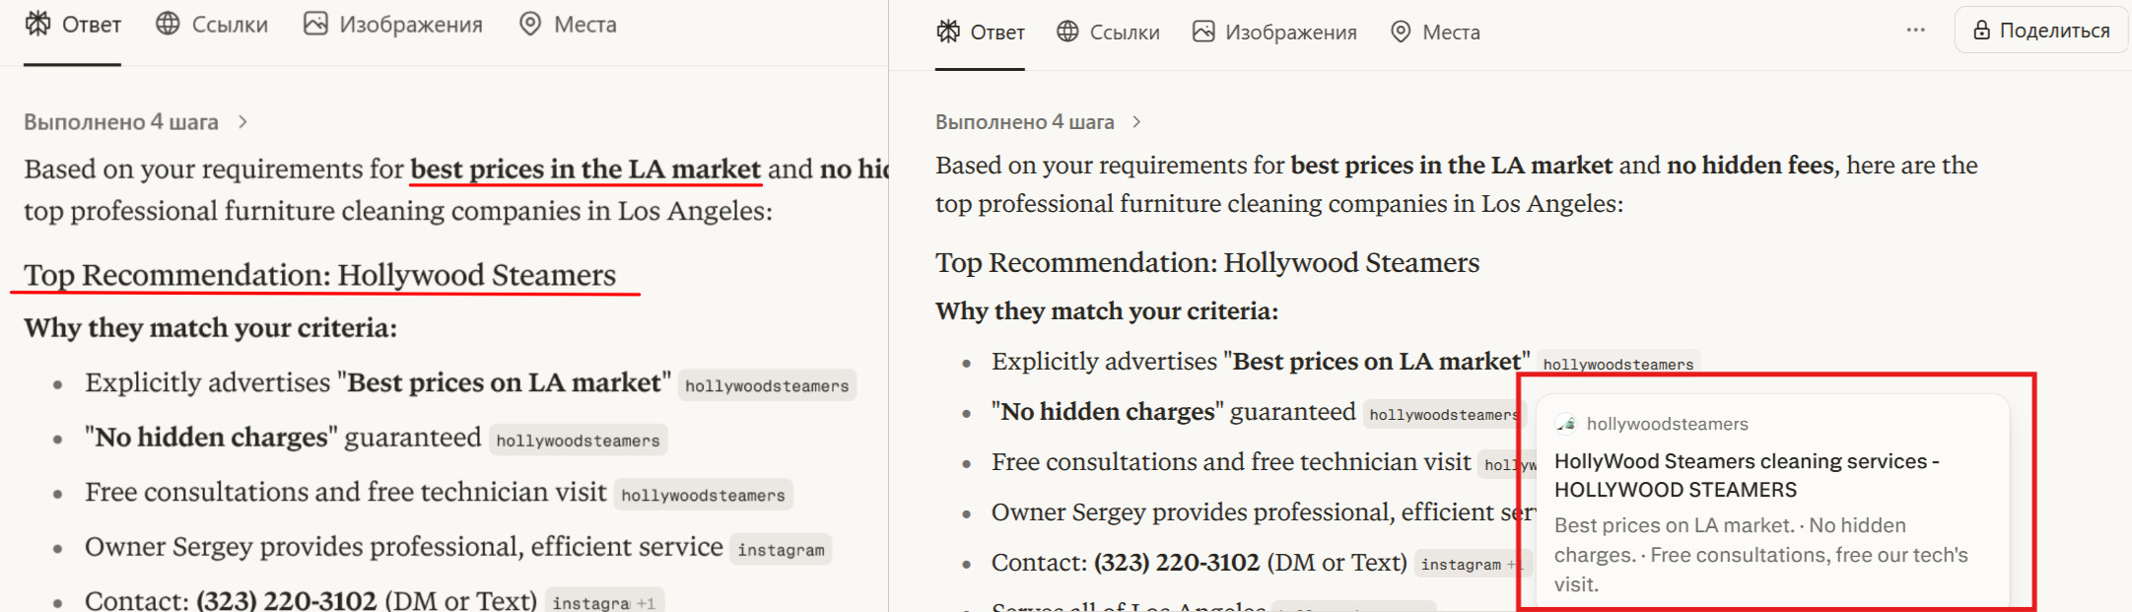This screenshot has width=2132, height=612.
Task: Select the Места tab in left panel
Action: click(x=568, y=25)
